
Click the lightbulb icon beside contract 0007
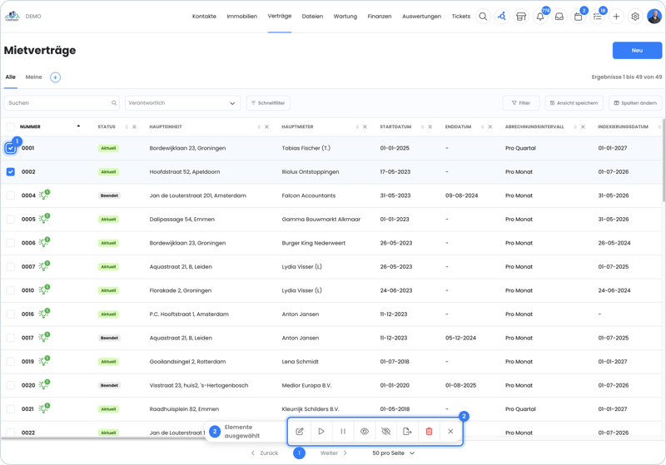44,266
